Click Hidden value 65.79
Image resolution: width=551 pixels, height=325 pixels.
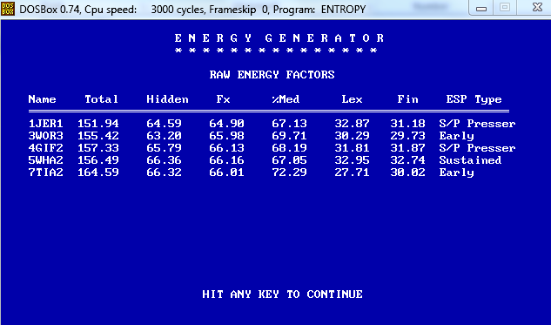[x=165, y=148]
